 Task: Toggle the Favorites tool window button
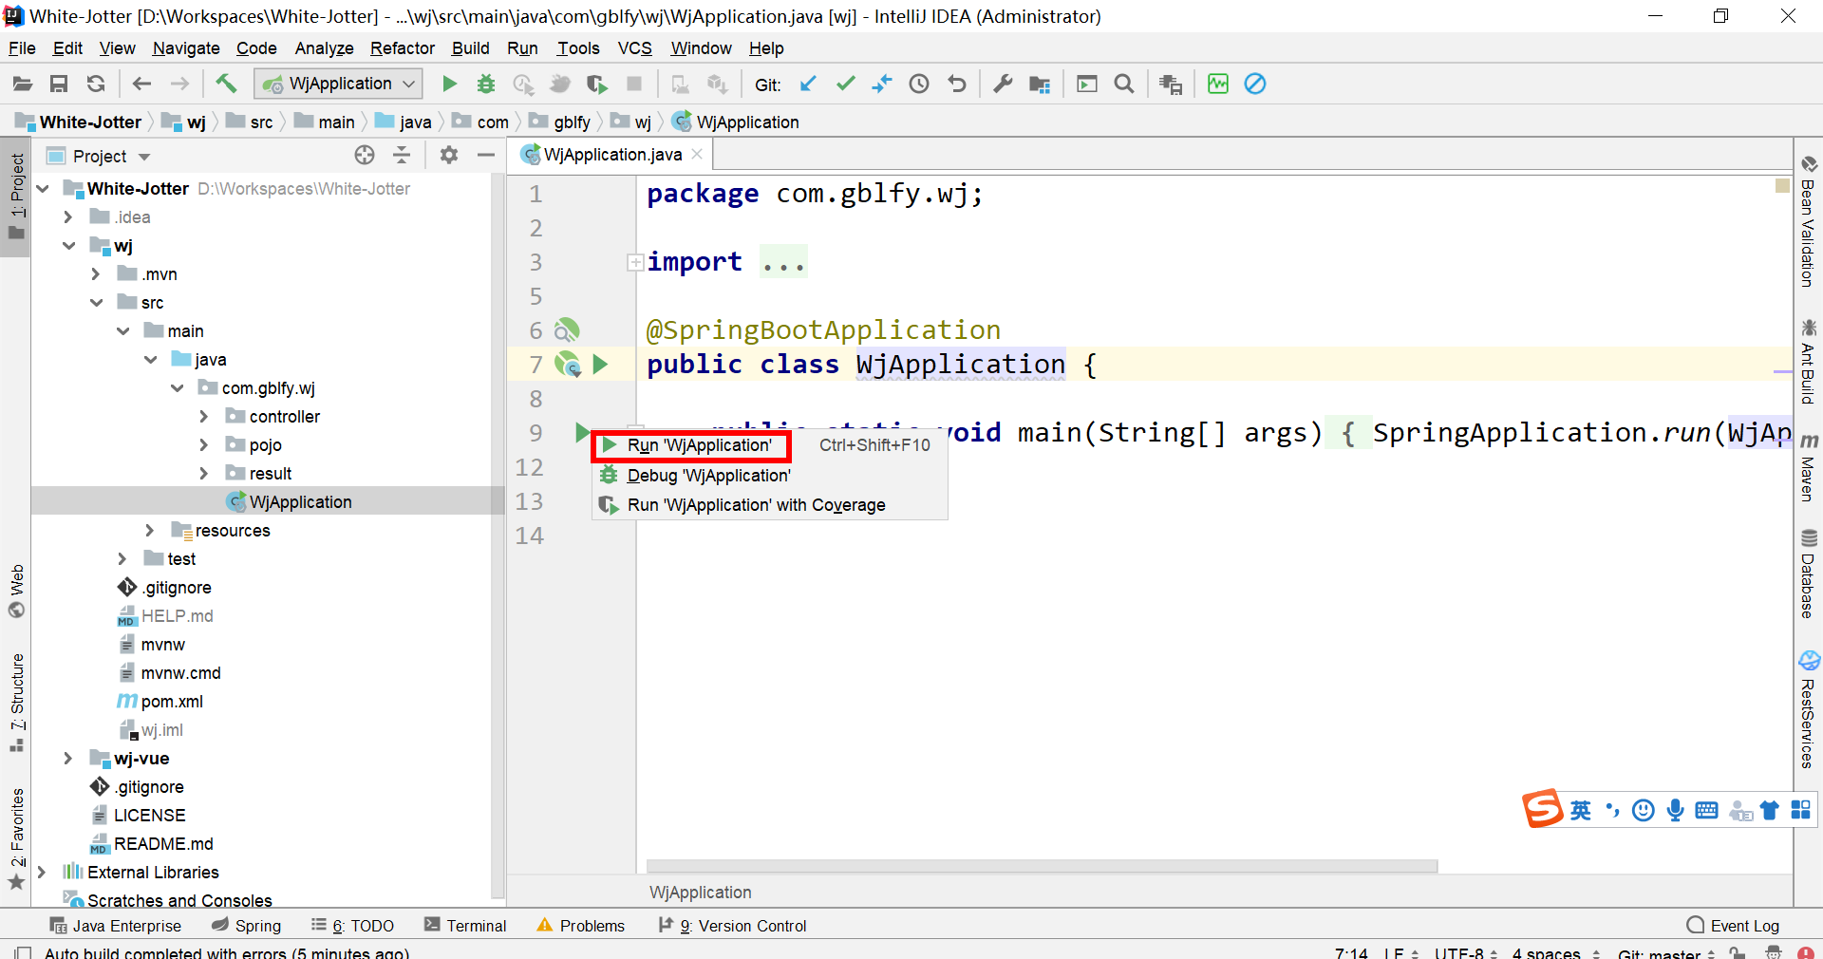16,839
